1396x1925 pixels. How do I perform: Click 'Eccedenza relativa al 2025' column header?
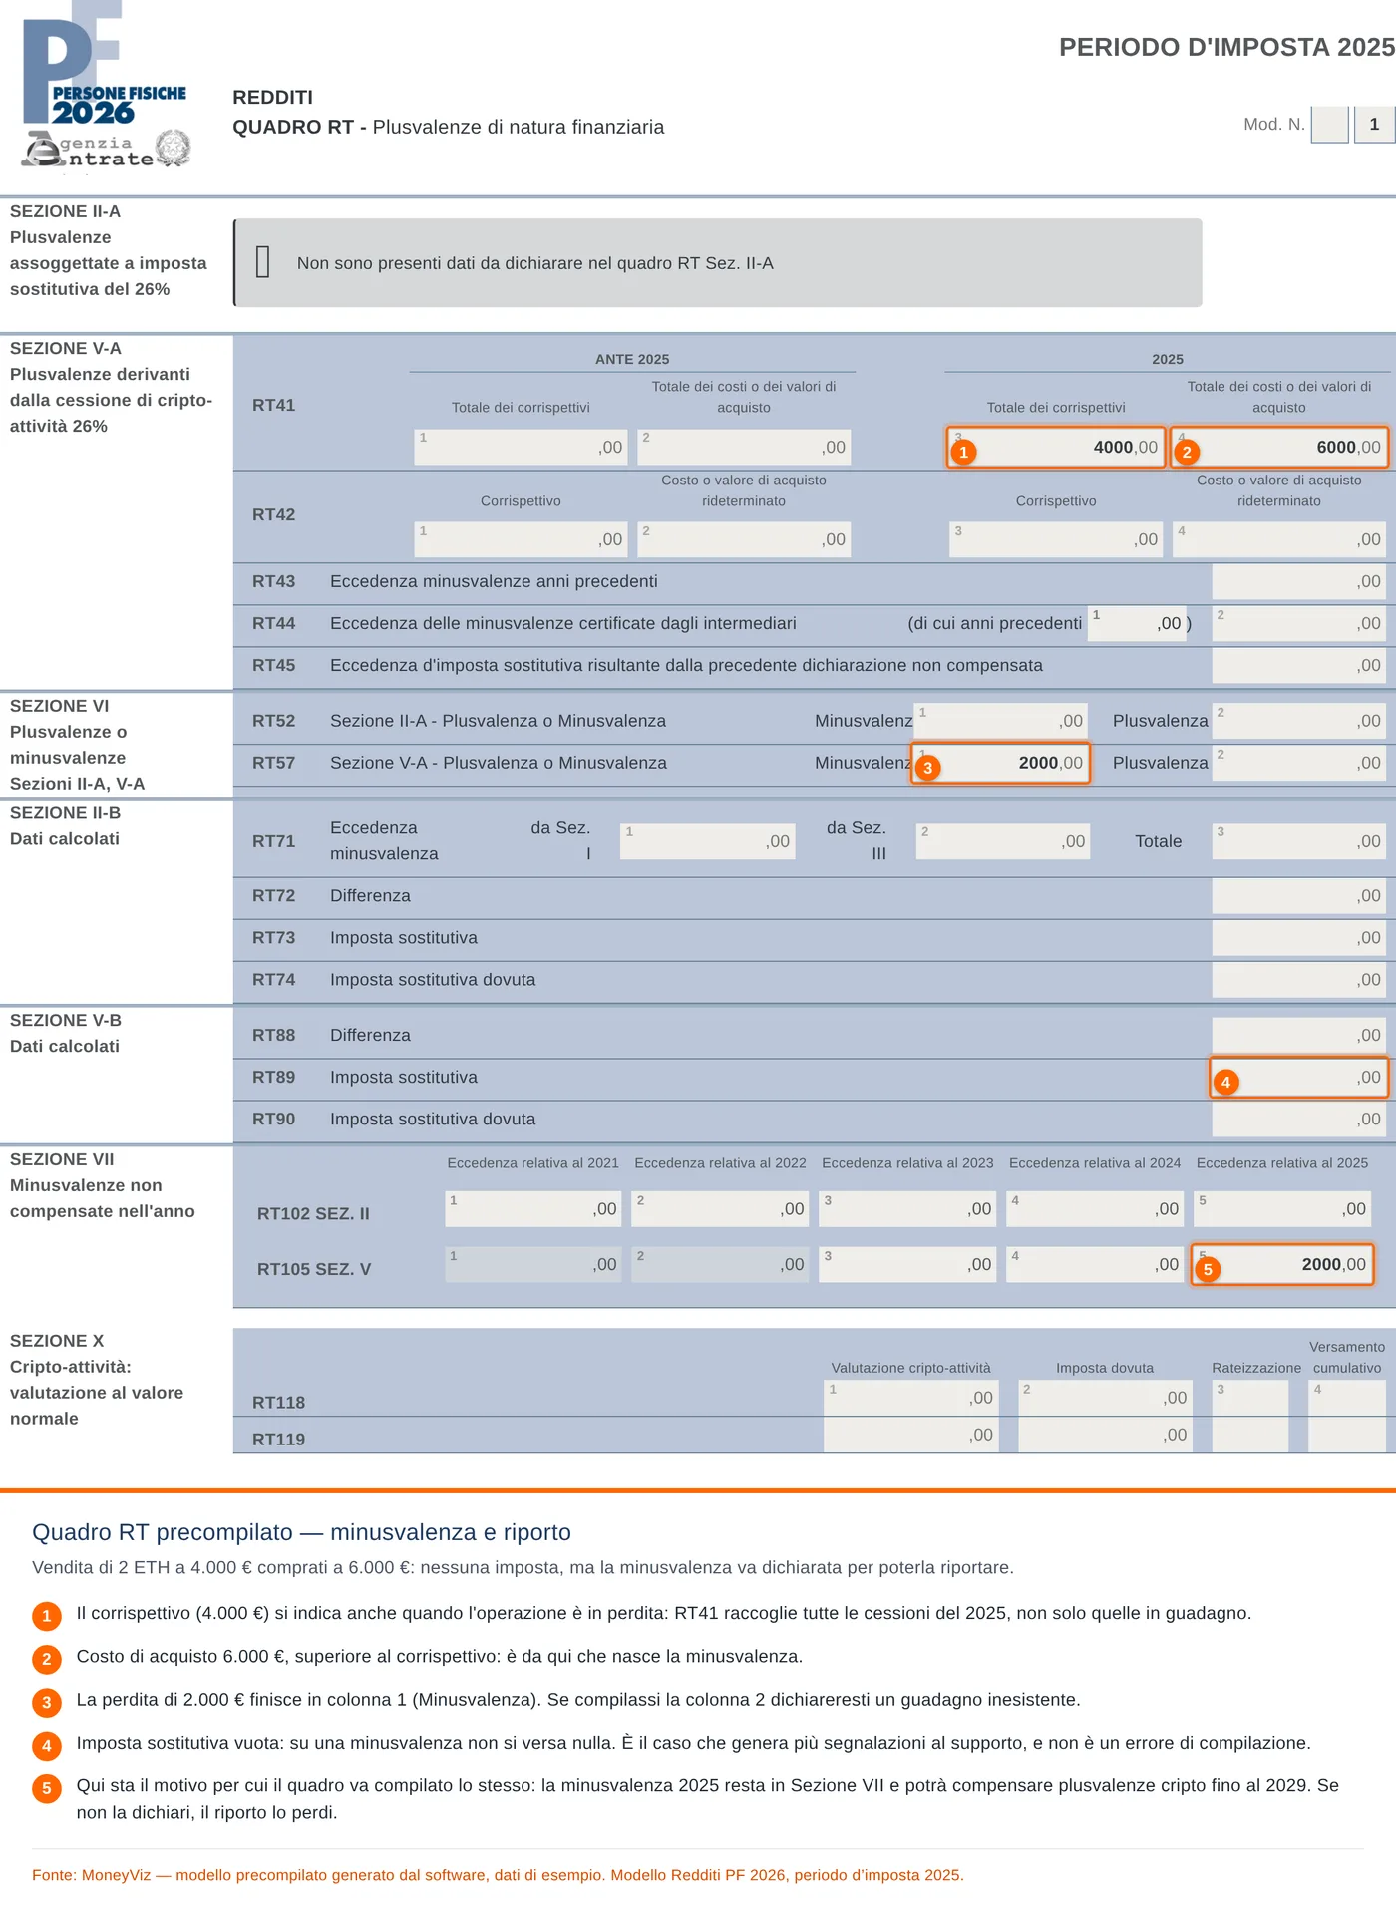click(x=1282, y=1163)
